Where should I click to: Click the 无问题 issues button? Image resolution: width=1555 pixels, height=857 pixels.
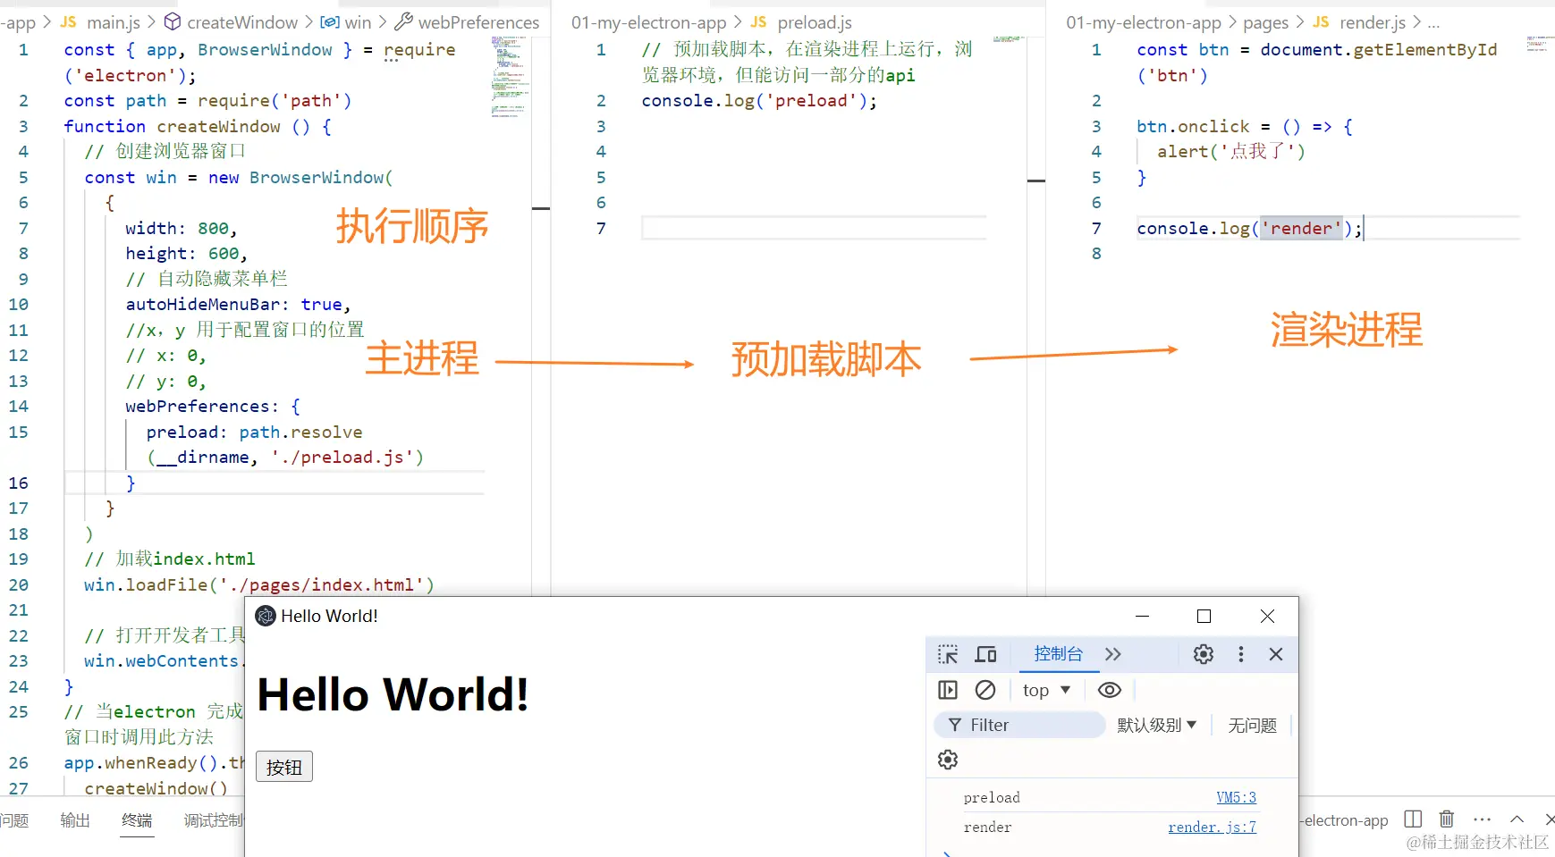tap(1252, 725)
